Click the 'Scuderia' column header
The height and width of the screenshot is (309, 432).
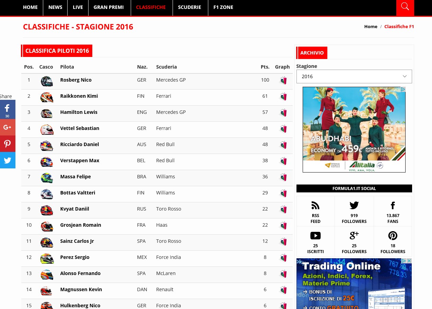coord(166,67)
